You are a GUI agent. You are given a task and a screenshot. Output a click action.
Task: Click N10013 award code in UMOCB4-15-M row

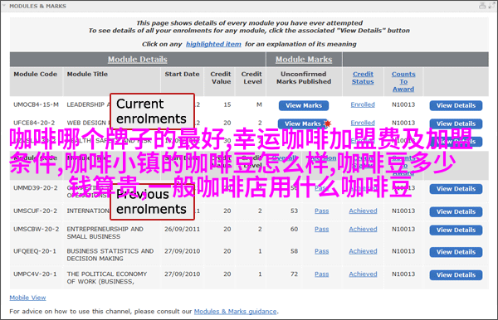coord(403,104)
